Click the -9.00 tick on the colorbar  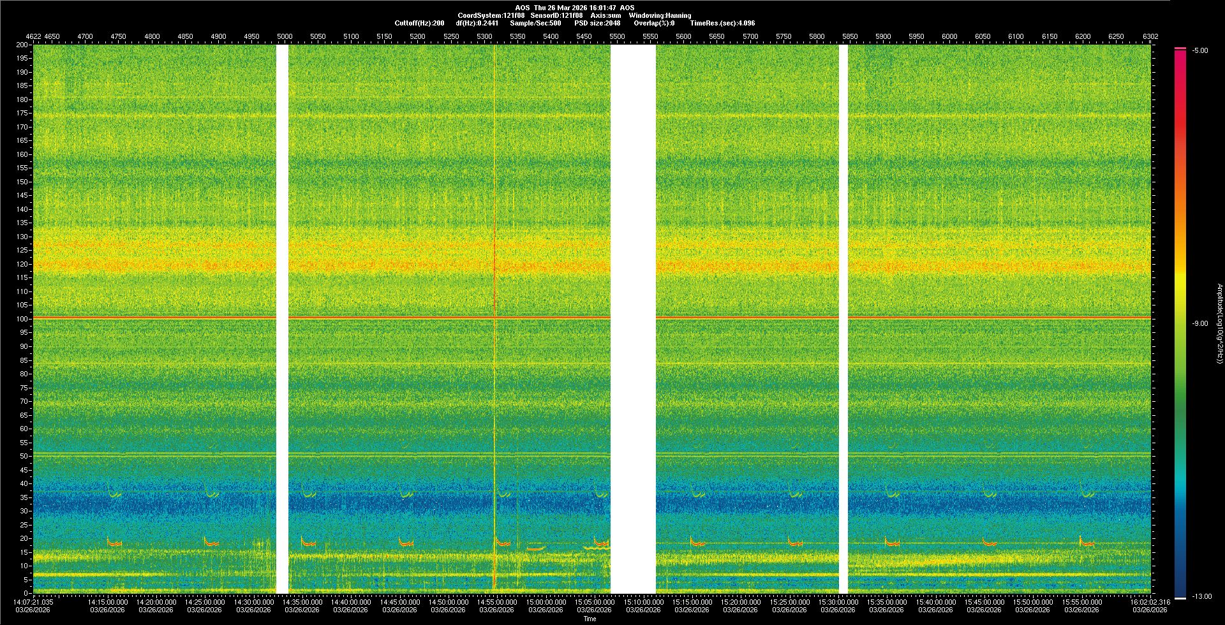(1200, 323)
